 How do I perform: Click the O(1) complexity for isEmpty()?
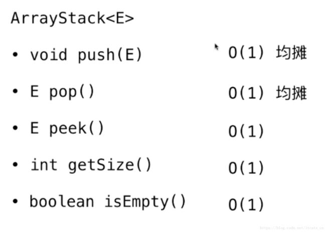click(246, 204)
